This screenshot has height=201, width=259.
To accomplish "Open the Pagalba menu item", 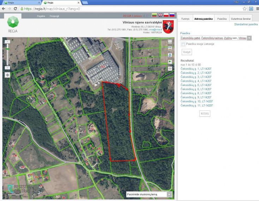I will pos(41,16).
